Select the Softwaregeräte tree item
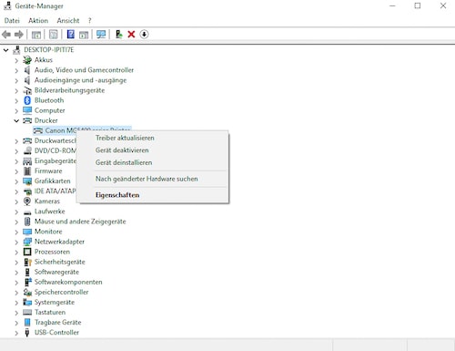The height and width of the screenshot is (351, 455). (x=56, y=272)
